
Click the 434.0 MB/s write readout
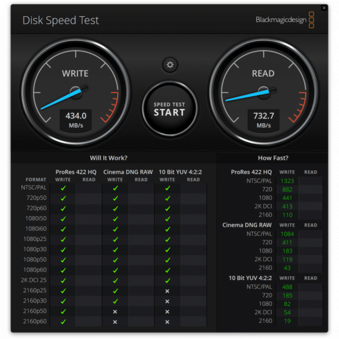point(76,120)
